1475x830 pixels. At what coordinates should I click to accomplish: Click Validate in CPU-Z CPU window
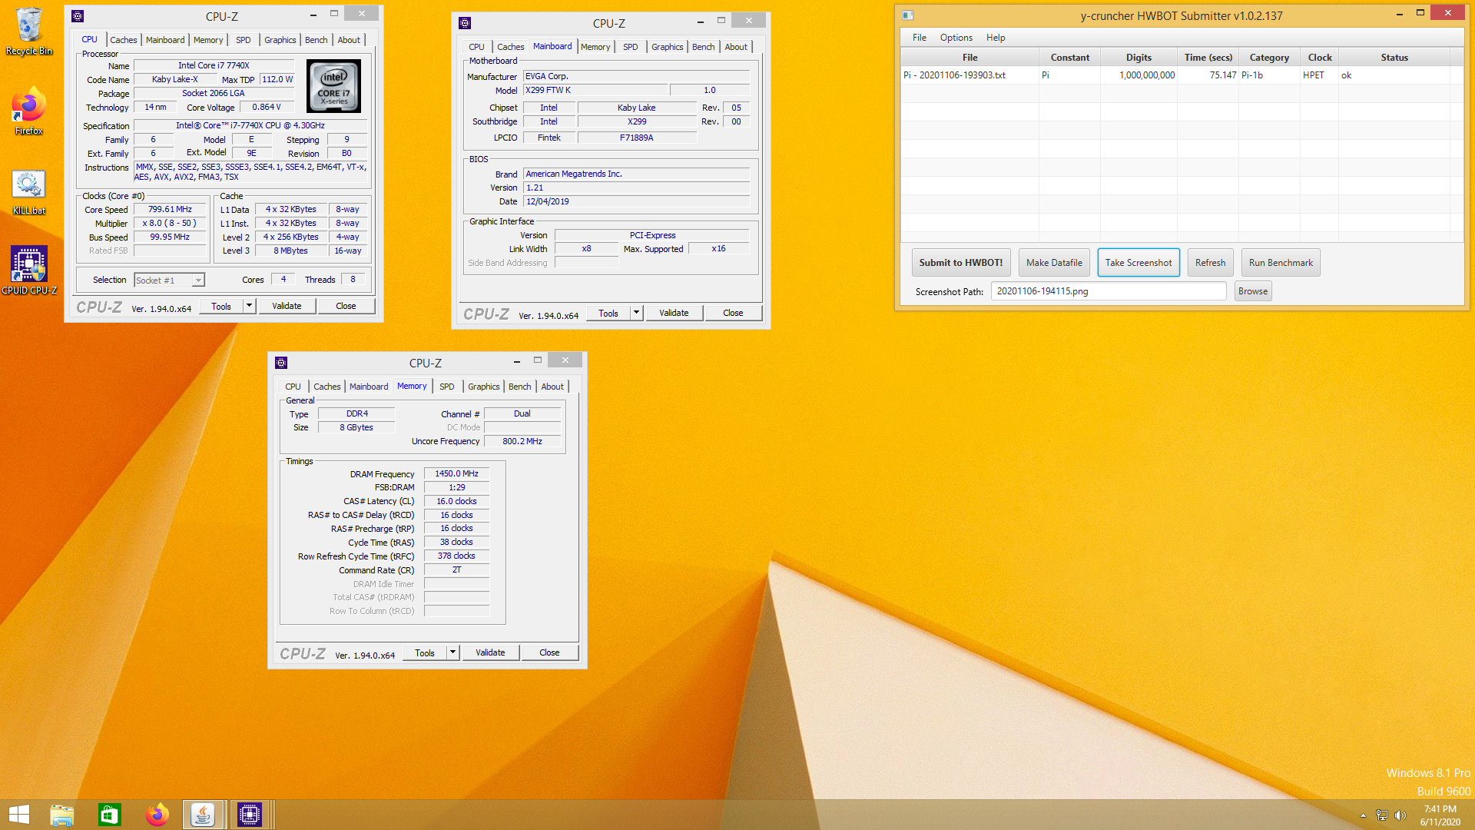tap(287, 306)
